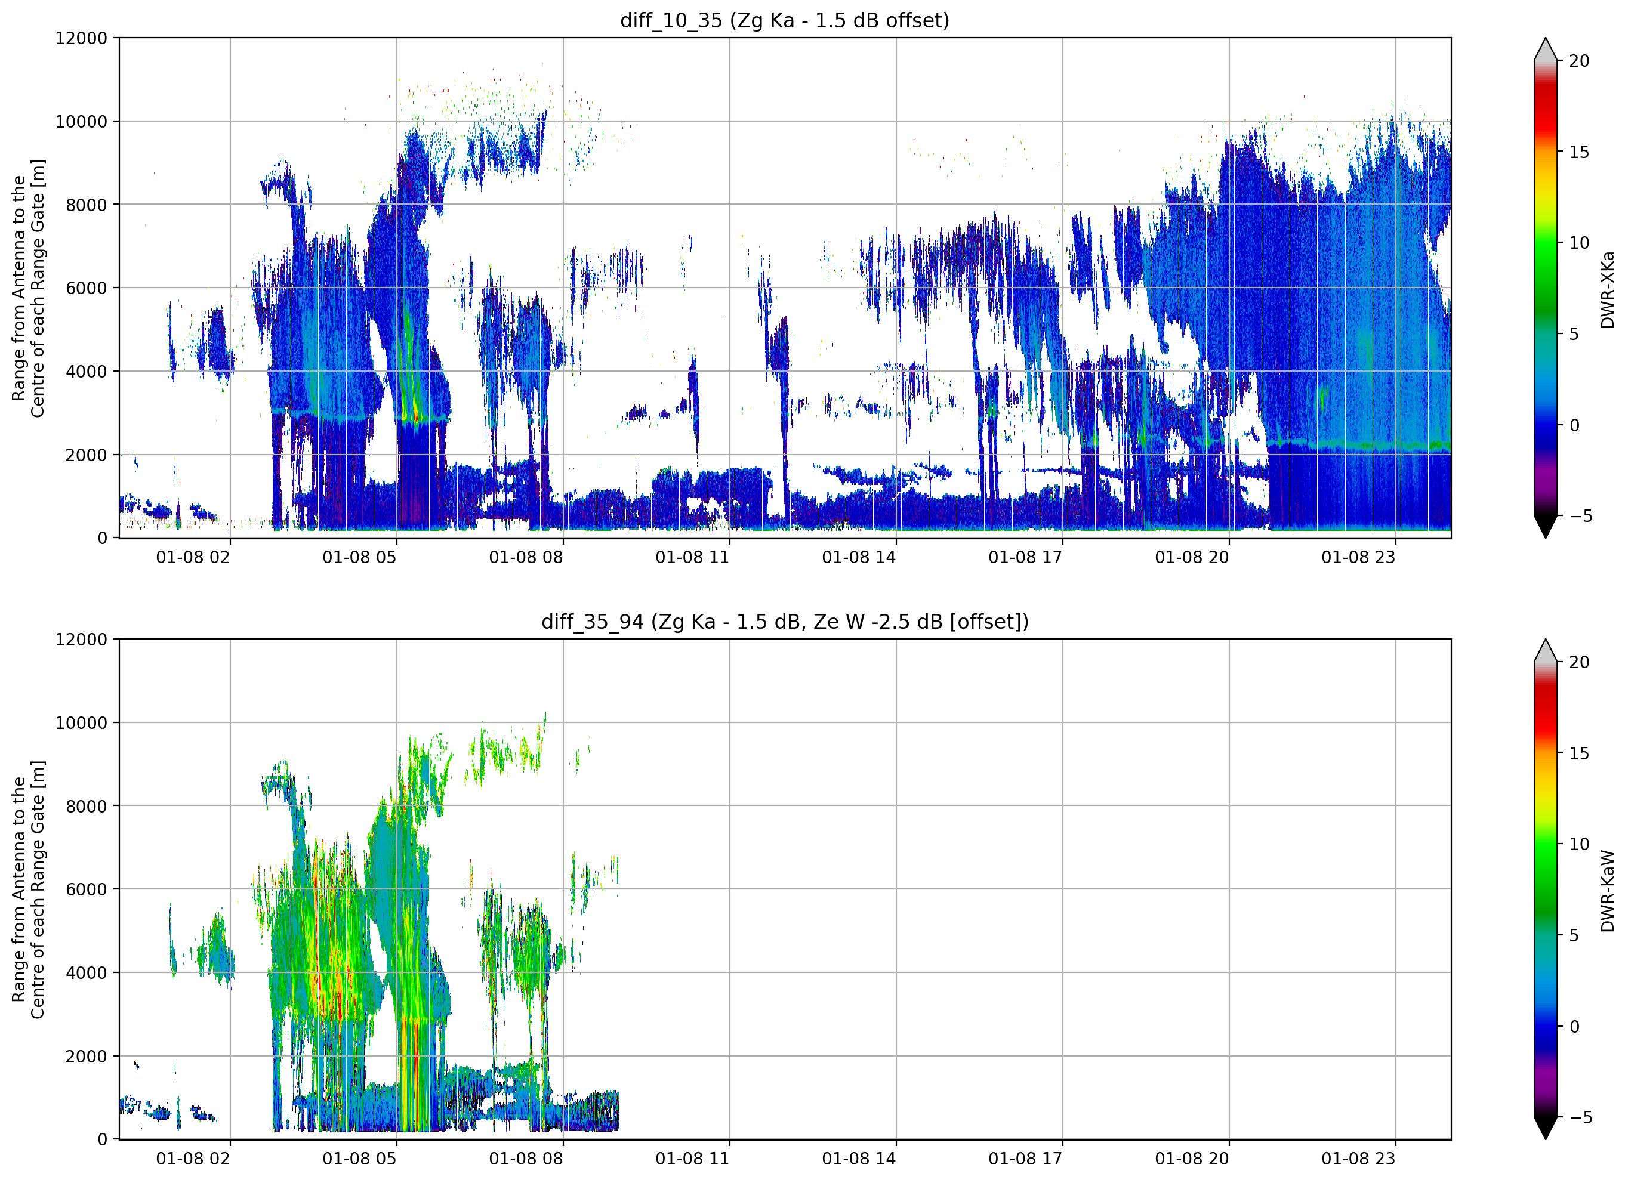Click the 2000 y-tick of the bottom plot
The height and width of the screenshot is (1180, 1628).
pyautogui.click(x=86, y=1057)
